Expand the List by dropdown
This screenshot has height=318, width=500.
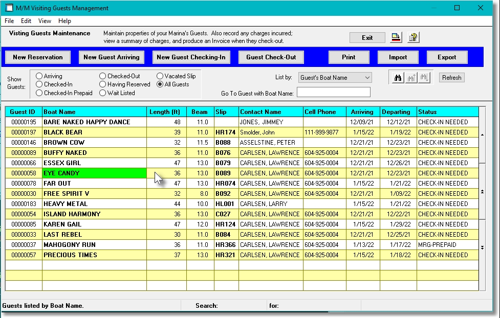tap(367, 78)
